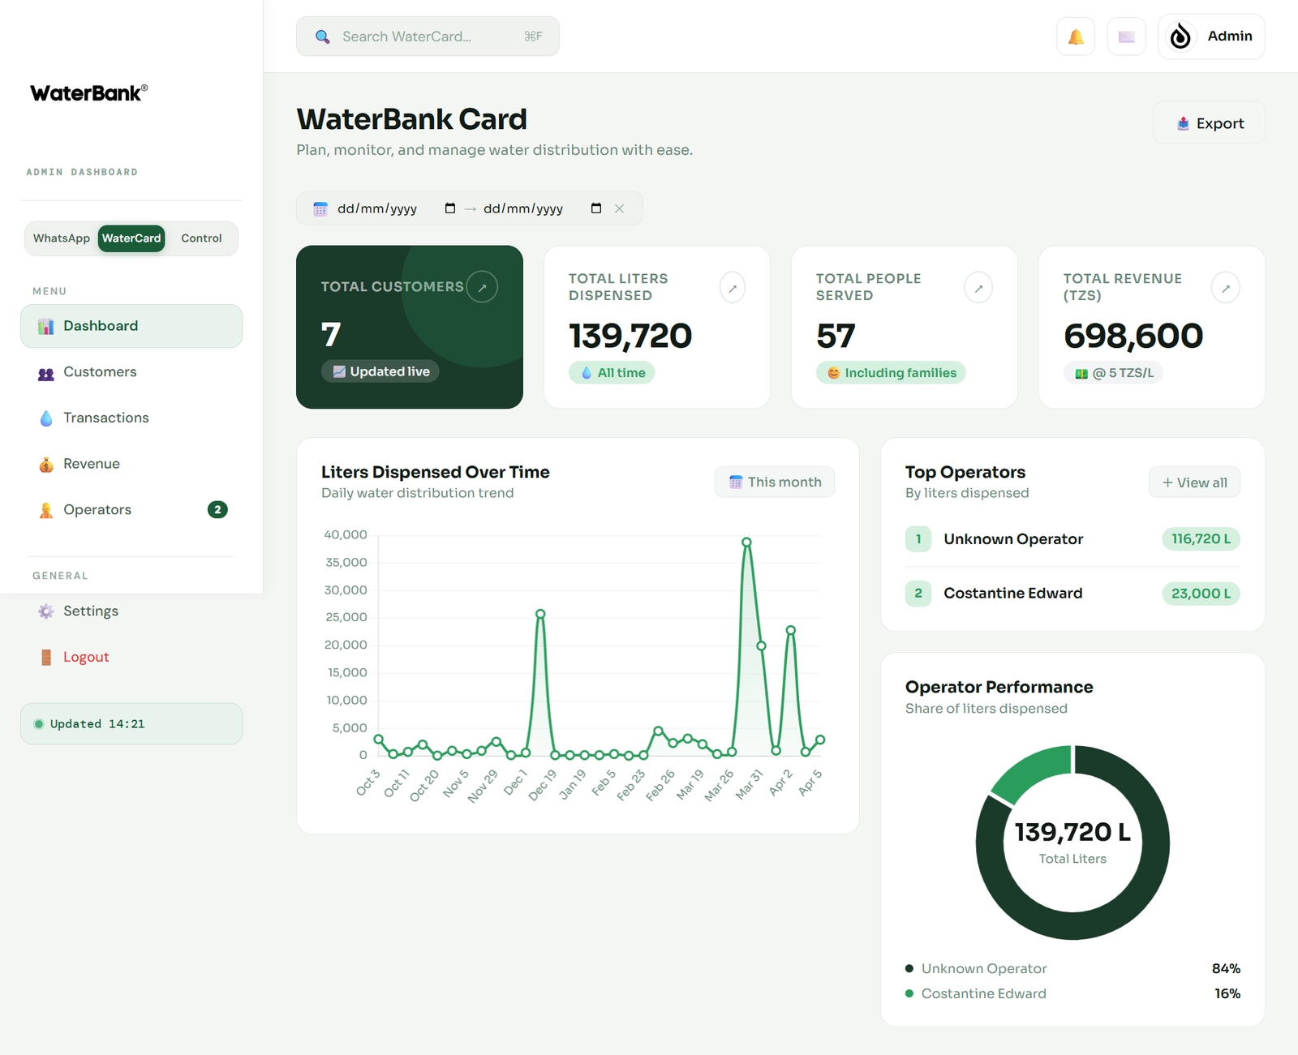The image size is (1298, 1055).
Task: Open the This month period selector
Action: pos(774,482)
